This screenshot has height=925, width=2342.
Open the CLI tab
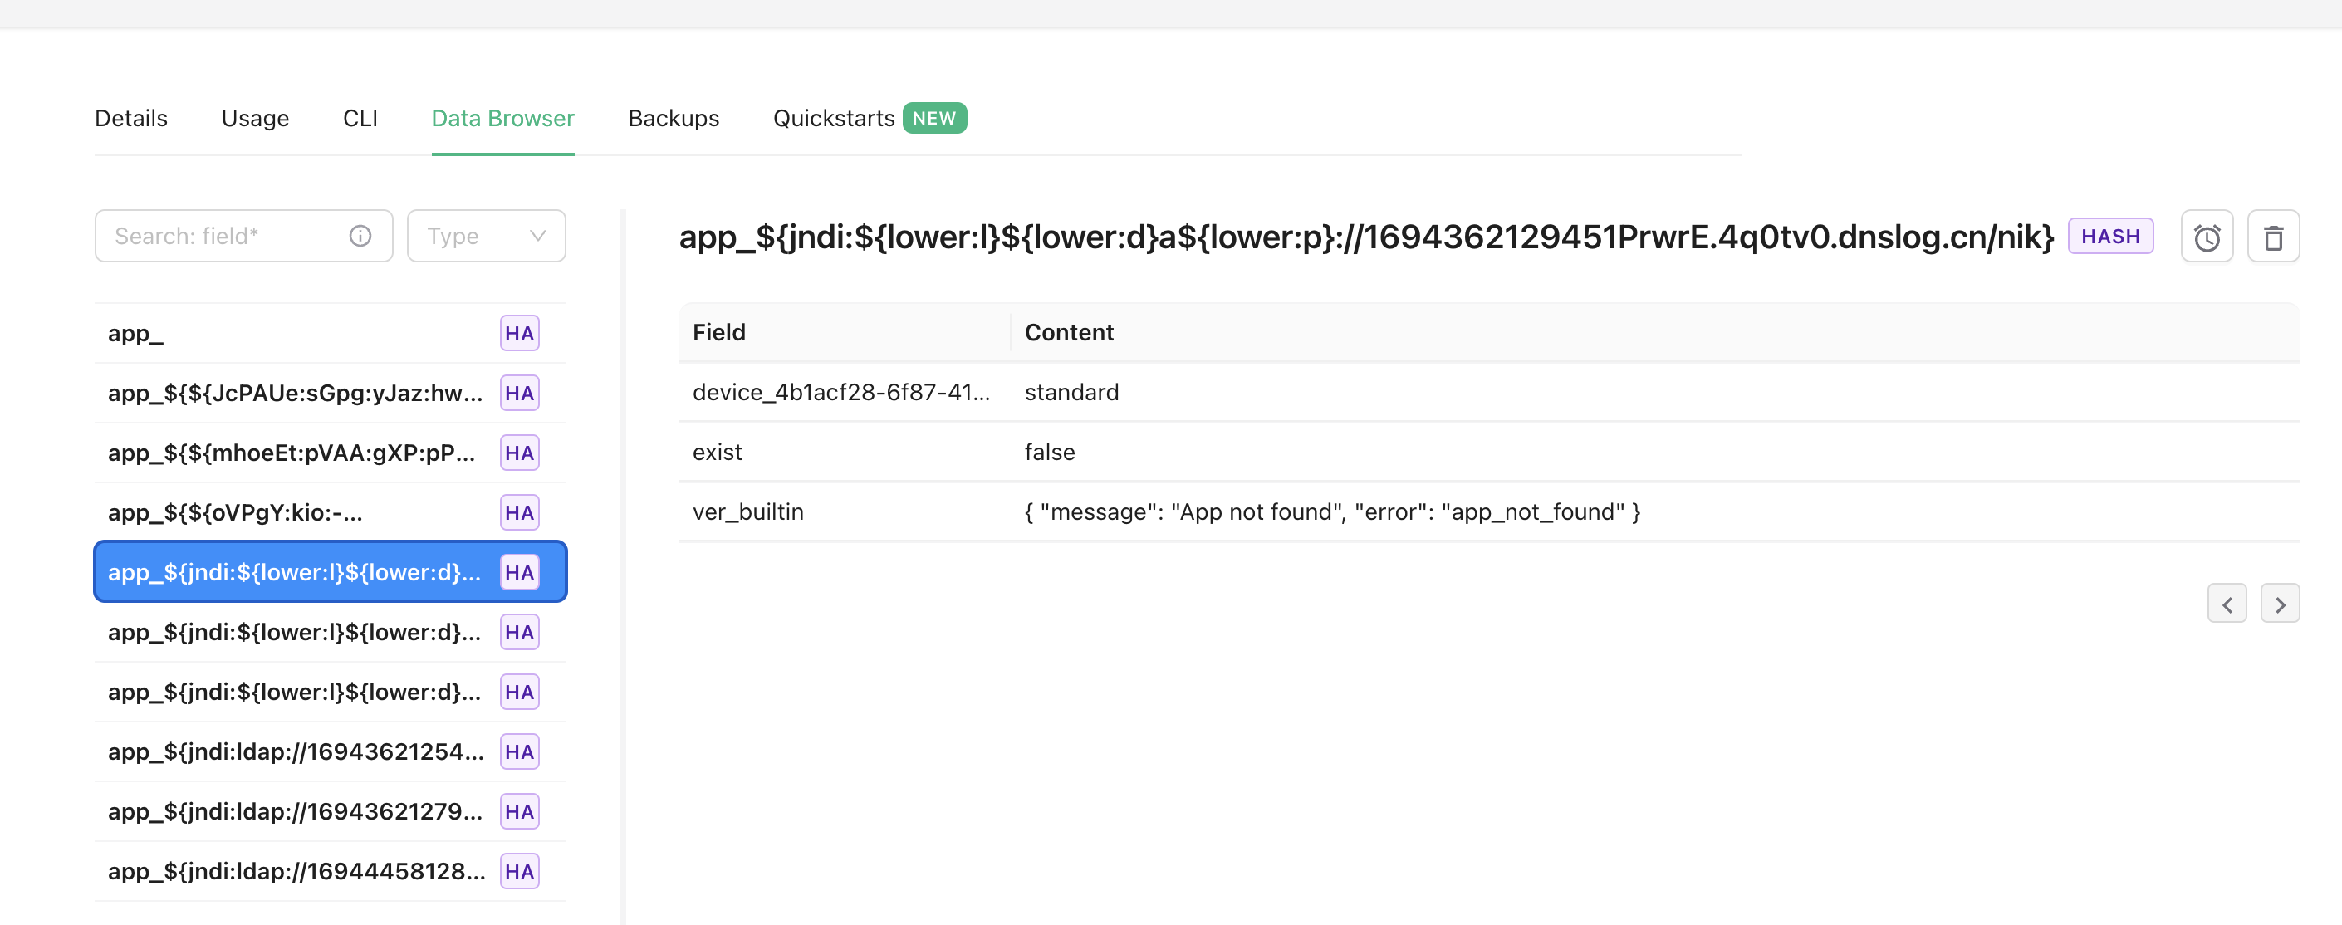[360, 117]
